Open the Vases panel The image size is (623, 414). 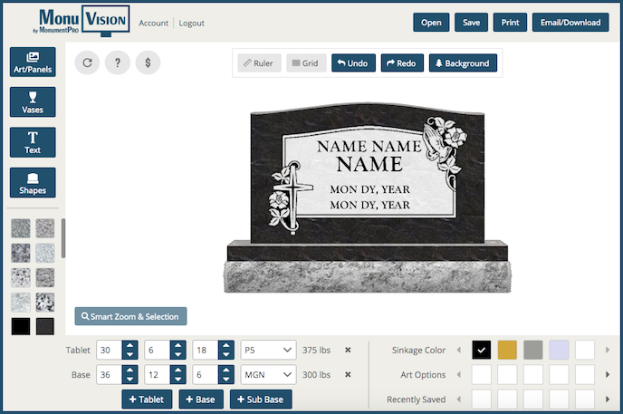coord(33,102)
